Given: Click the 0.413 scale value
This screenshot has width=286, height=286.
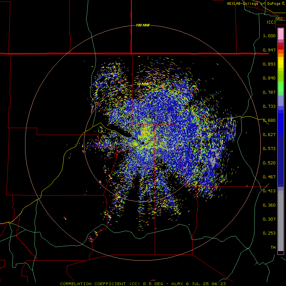Looking at the screenshot, I should [x=269, y=191].
